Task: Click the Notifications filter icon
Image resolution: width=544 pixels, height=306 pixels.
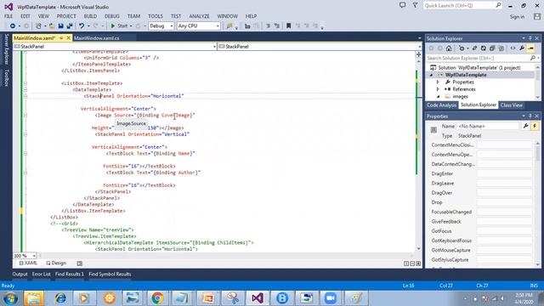Action: pos(415,5)
